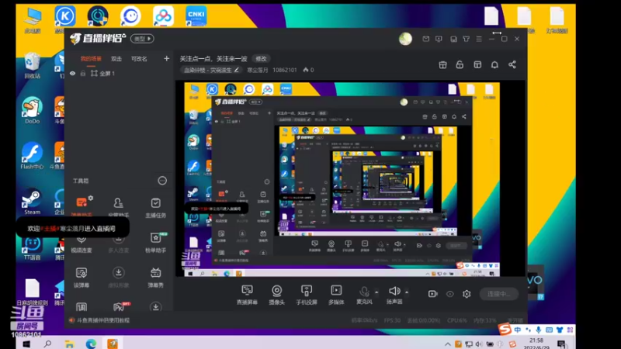
Task: Click the fire popularity counter showing 0
Action: pyautogui.click(x=308, y=70)
